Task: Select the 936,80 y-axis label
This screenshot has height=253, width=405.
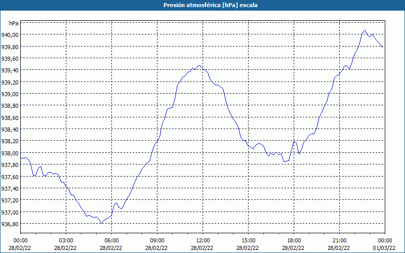Action: coord(10,224)
